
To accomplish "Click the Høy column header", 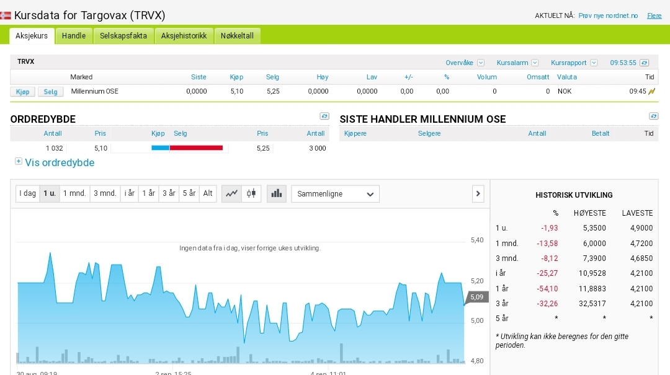I will click(x=323, y=77).
